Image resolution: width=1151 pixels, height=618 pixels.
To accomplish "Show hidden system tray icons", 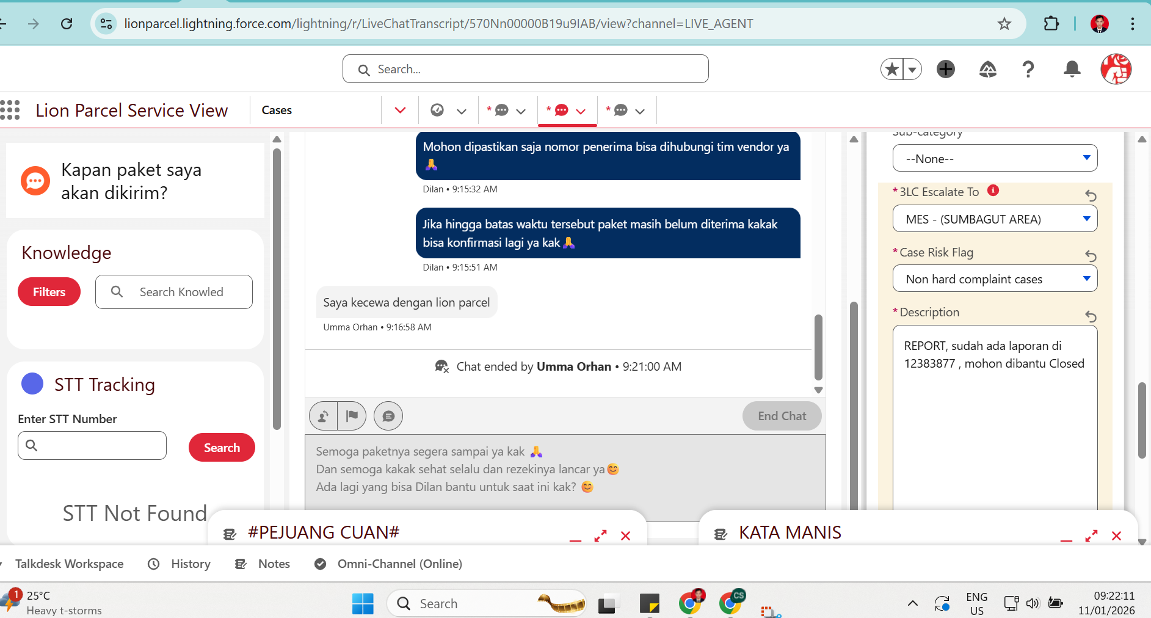I will (912, 603).
